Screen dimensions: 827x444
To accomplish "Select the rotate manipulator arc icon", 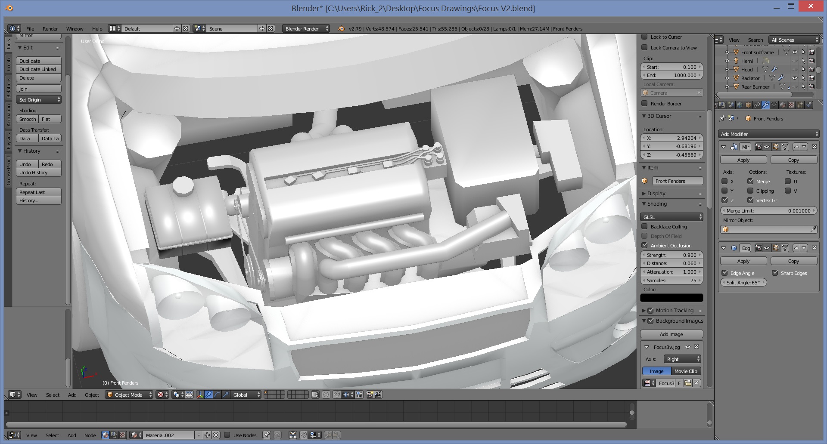I will 218,395.
